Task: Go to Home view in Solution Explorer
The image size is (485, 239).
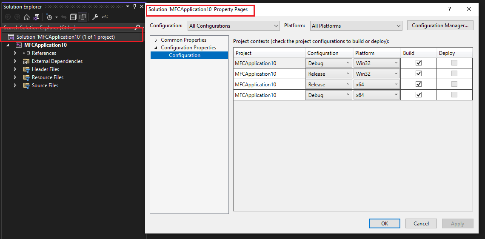Action: pos(27,17)
